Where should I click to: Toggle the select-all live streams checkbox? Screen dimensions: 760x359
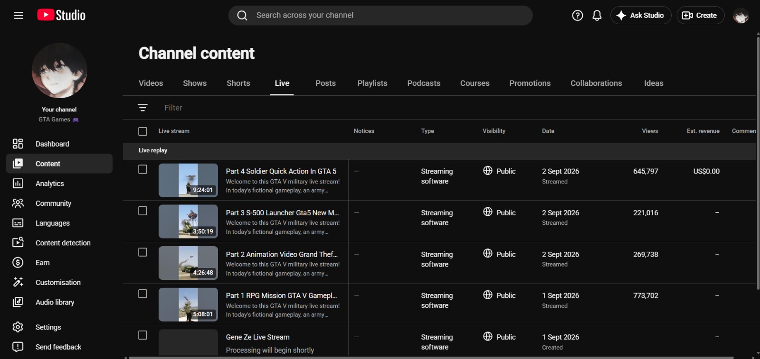coord(142,131)
